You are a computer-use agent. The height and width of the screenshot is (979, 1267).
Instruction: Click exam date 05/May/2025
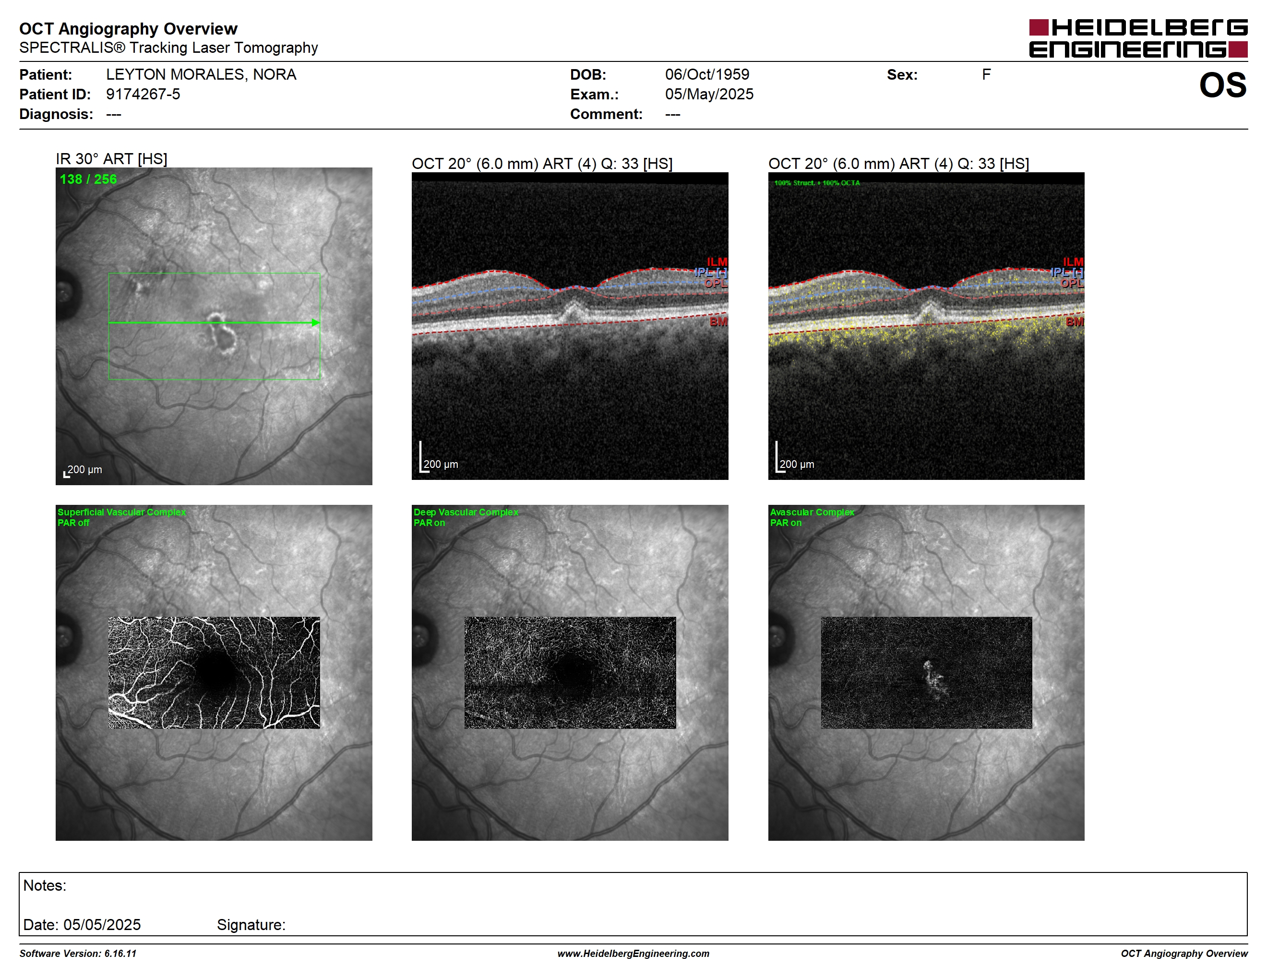pyautogui.click(x=709, y=94)
